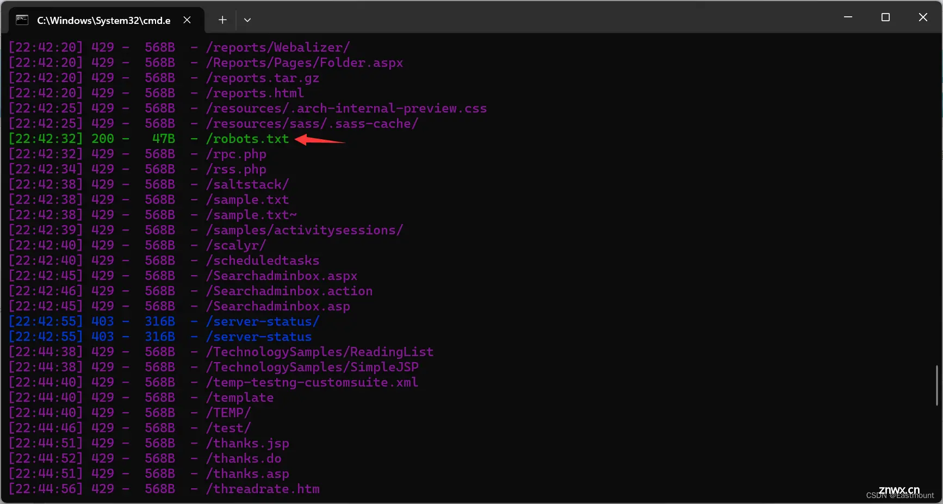The image size is (943, 504).
Task: Click the /rss.php path
Action: [236, 170]
